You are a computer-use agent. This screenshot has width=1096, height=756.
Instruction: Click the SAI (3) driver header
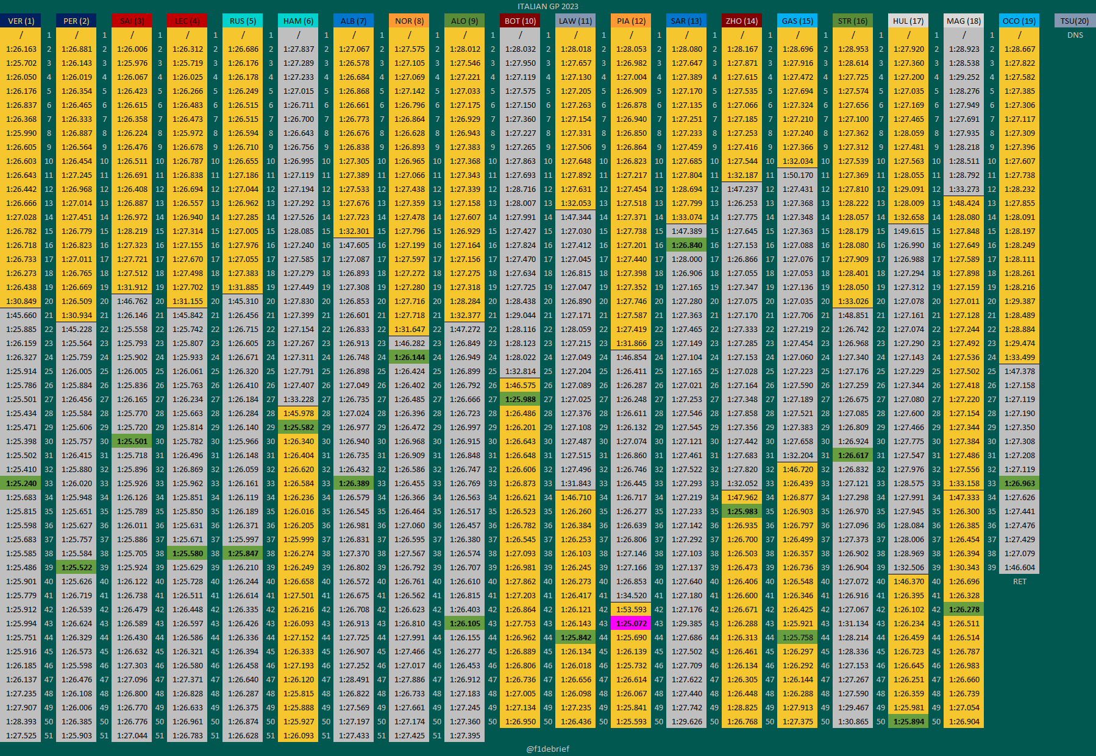click(132, 21)
